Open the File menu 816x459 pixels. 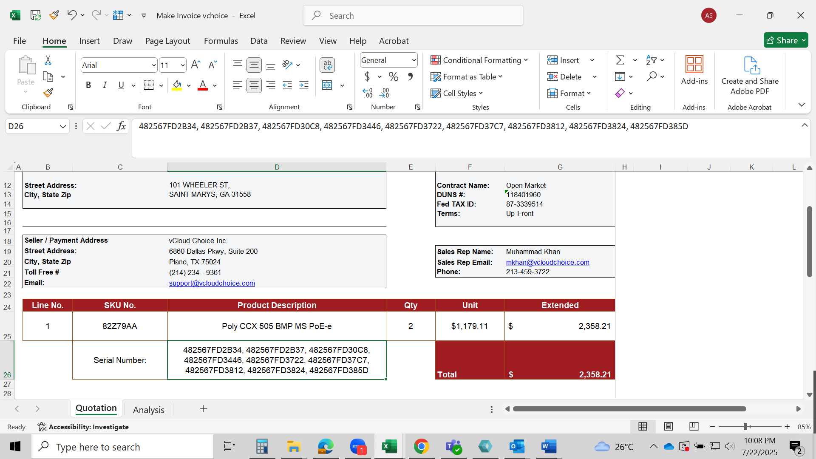(20, 41)
